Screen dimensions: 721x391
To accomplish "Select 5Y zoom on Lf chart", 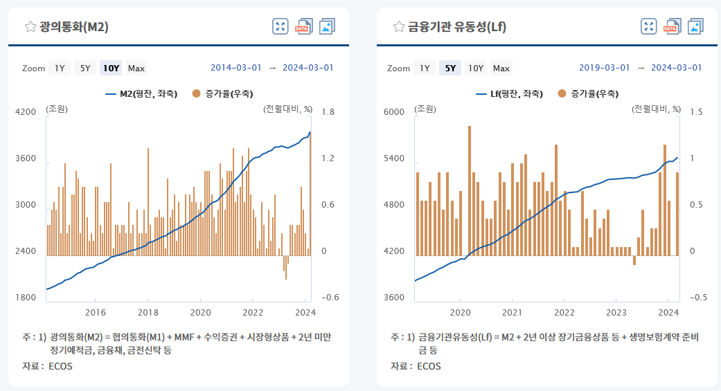I will [x=450, y=68].
